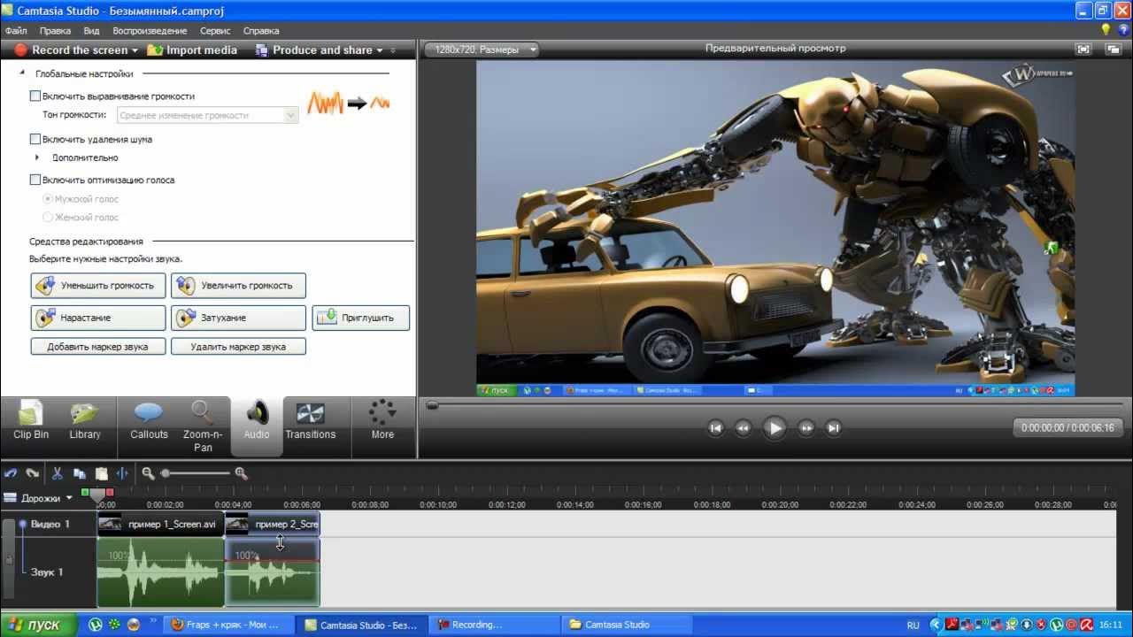The width and height of the screenshot is (1133, 637).
Task: Click the timeline zoom out magnifier
Action: point(148,473)
